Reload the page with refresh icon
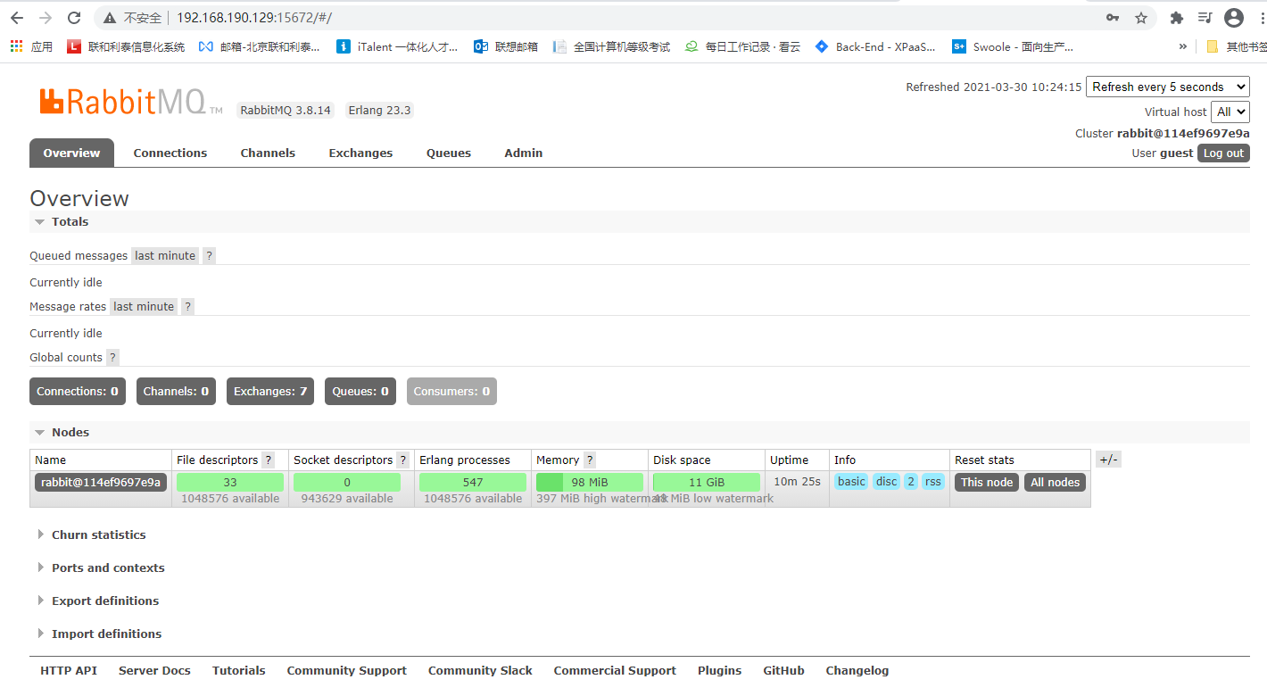Image resolution: width=1267 pixels, height=696 pixels. point(74,18)
